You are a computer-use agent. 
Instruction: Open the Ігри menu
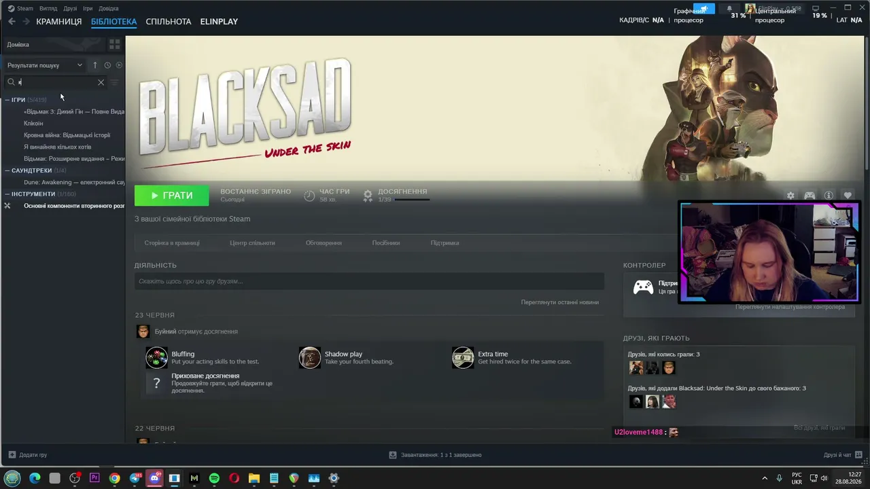click(88, 9)
